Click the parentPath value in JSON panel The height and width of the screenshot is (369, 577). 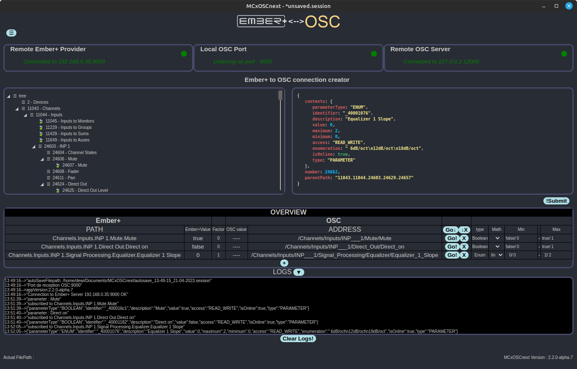(374, 178)
